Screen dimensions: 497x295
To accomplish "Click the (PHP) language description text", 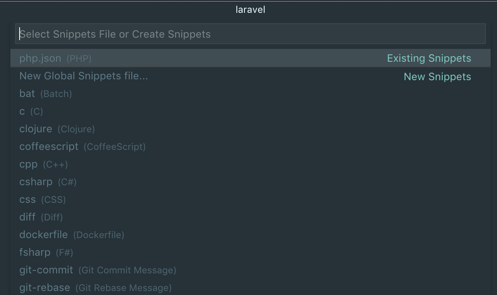I will (x=79, y=59).
